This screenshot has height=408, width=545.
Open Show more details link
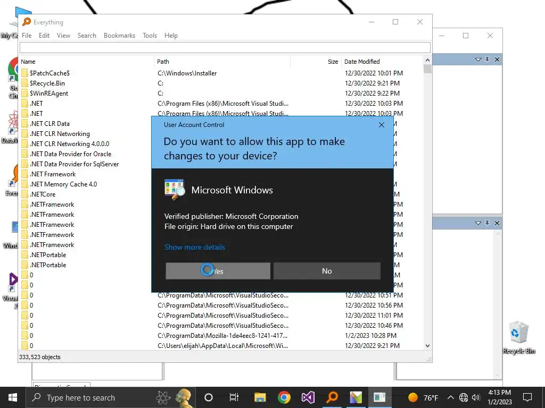point(195,247)
